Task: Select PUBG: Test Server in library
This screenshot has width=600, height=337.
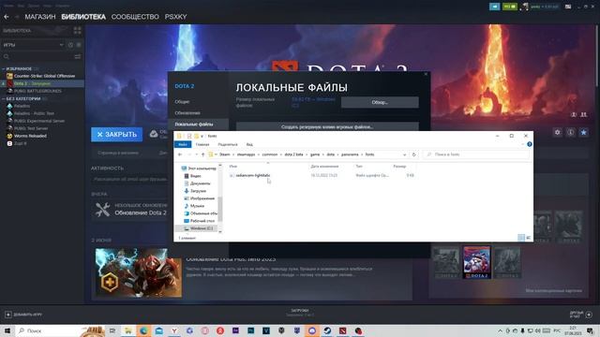Action: pos(31,128)
